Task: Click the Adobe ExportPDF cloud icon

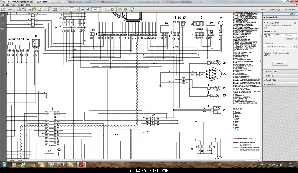Action: pyautogui.click(x=295, y=23)
